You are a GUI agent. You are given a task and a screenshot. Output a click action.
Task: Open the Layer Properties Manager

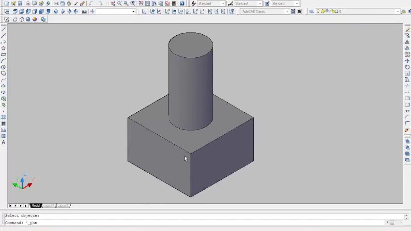[x=311, y=12]
